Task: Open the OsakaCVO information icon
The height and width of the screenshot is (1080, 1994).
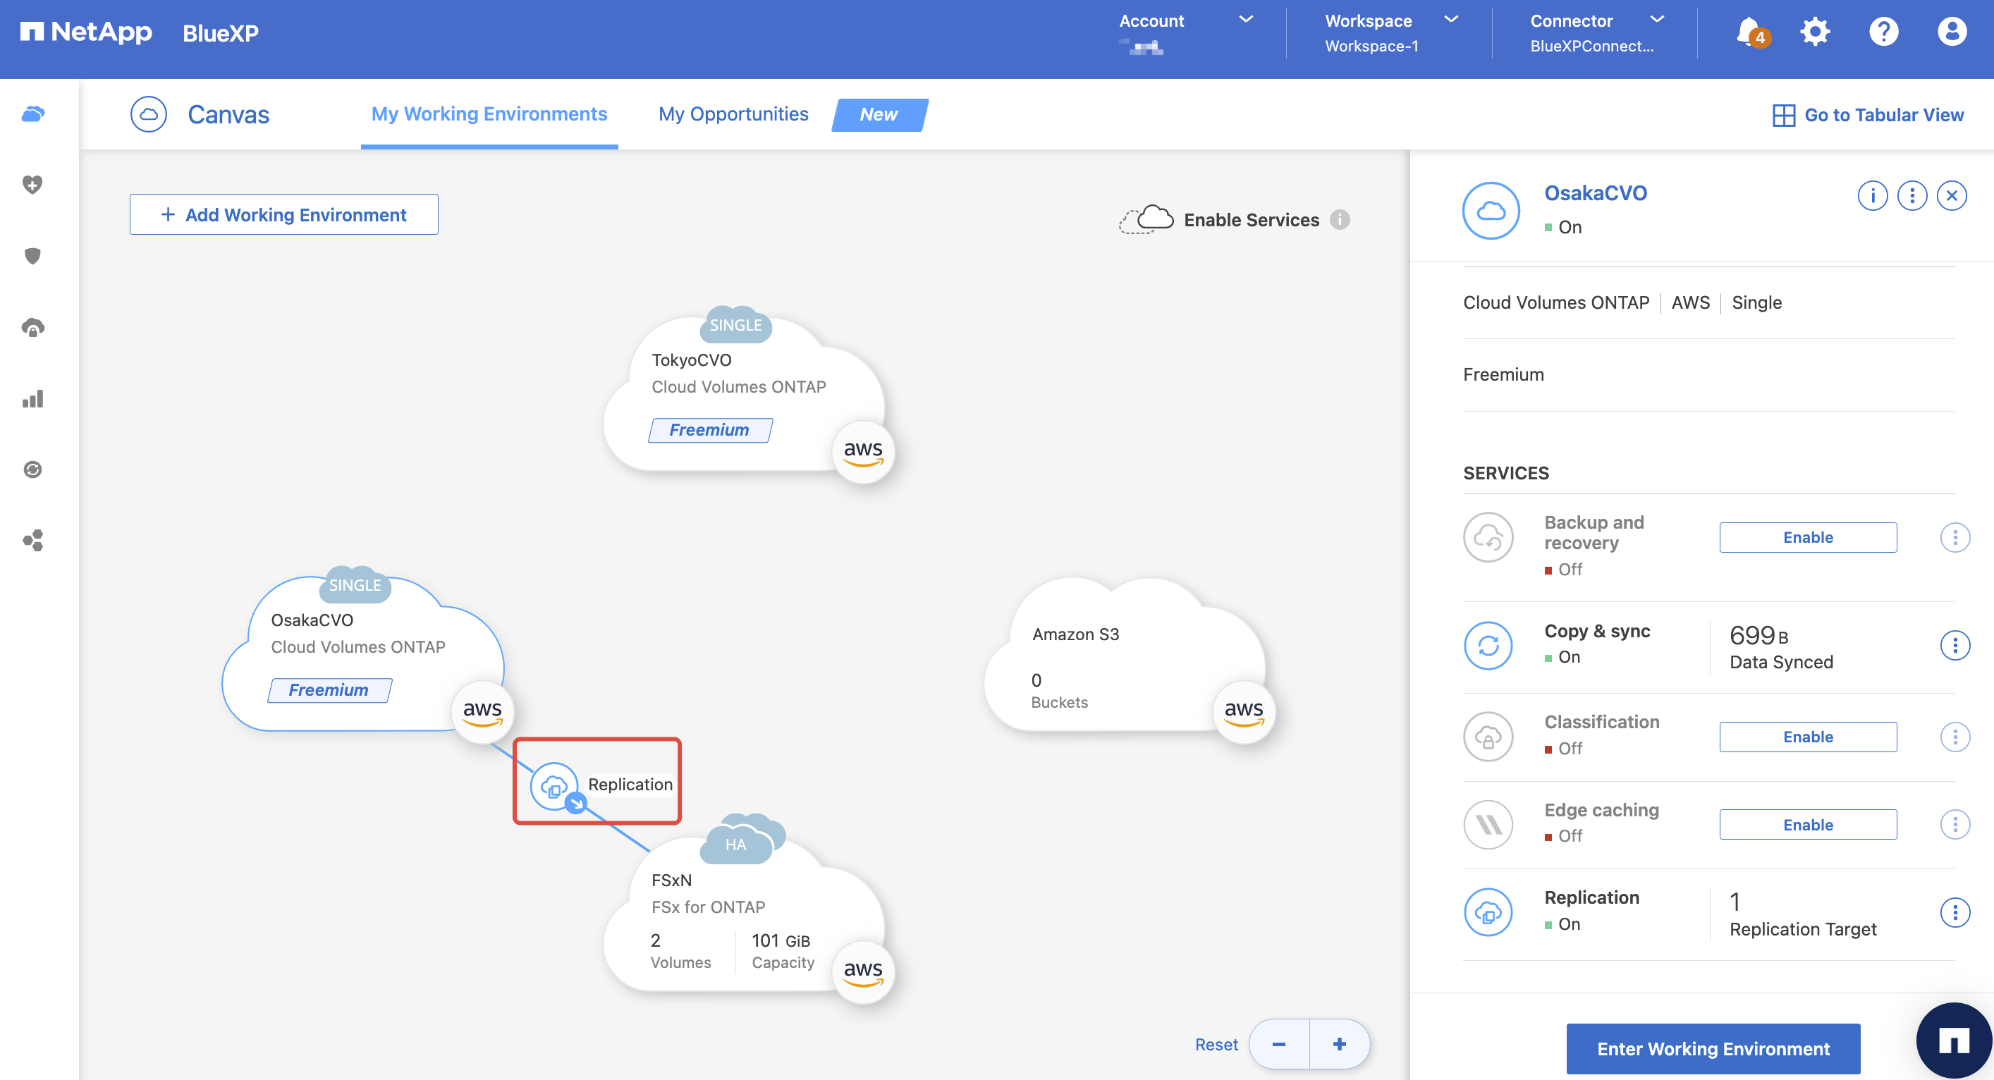Action: [x=1872, y=196]
